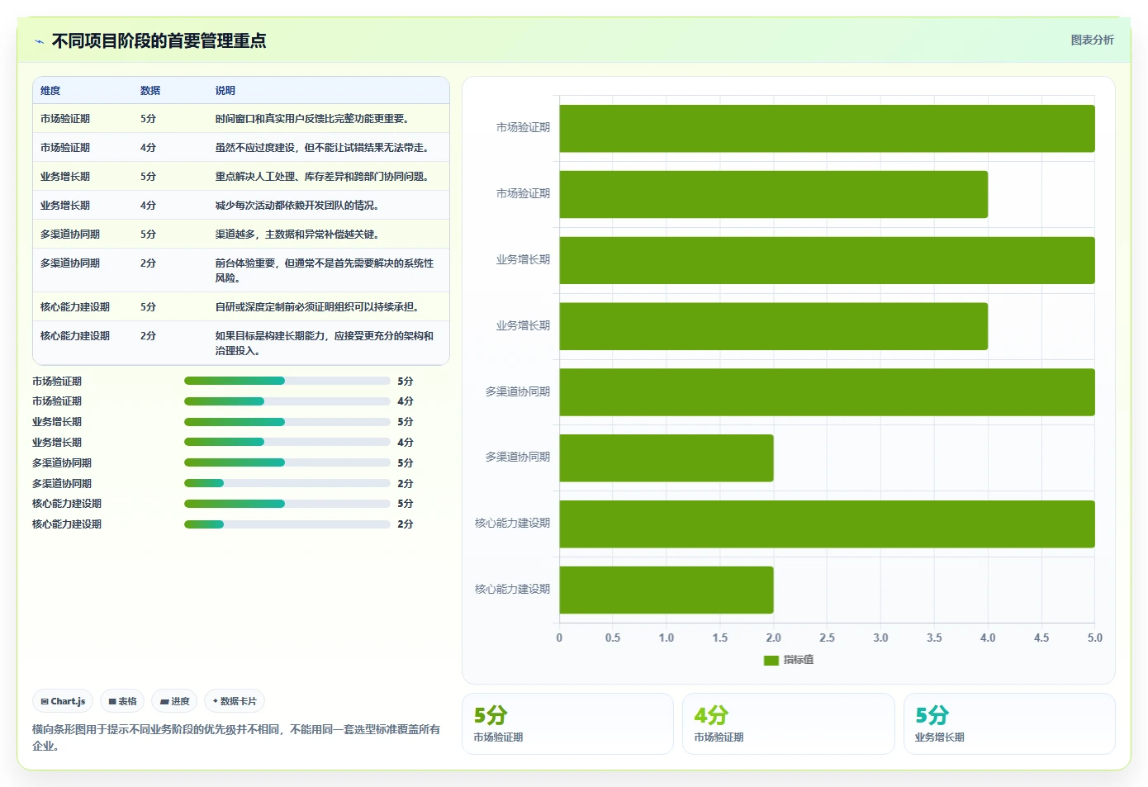
Task: Click the 4分 市场验证期 summary card
Action: click(788, 723)
